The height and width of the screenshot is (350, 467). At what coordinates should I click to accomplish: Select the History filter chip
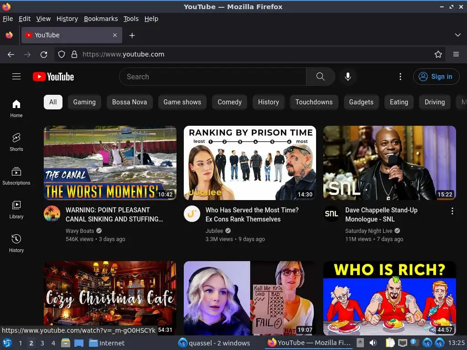point(268,102)
